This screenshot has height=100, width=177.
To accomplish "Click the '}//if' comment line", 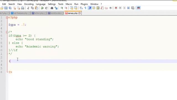I will 13,50.
